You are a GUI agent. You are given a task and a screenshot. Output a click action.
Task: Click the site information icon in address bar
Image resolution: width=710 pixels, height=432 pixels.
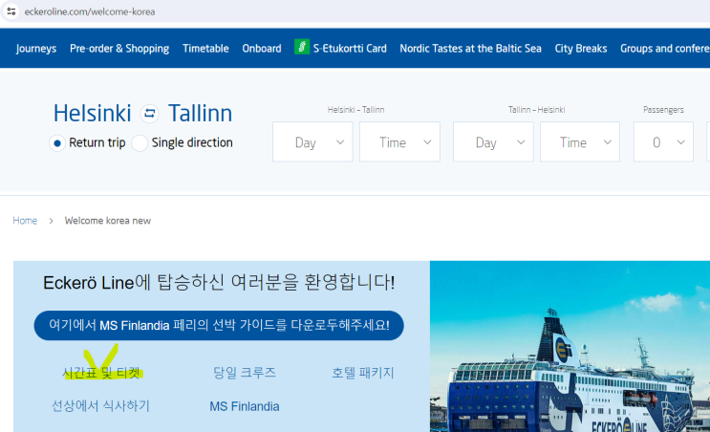coord(11,11)
